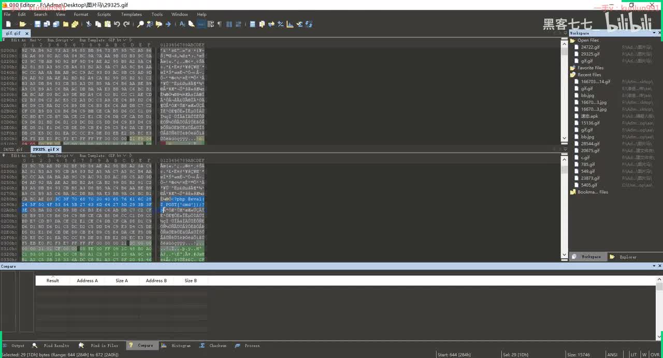The height and width of the screenshot is (358, 663).
Task: Open the Format menu
Action: pos(81,14)
